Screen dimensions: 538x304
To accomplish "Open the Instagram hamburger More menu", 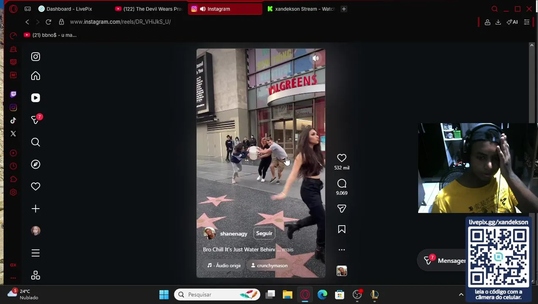I will [35, 253].
